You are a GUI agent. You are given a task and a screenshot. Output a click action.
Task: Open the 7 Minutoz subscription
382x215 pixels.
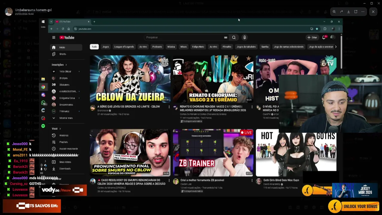66,111
